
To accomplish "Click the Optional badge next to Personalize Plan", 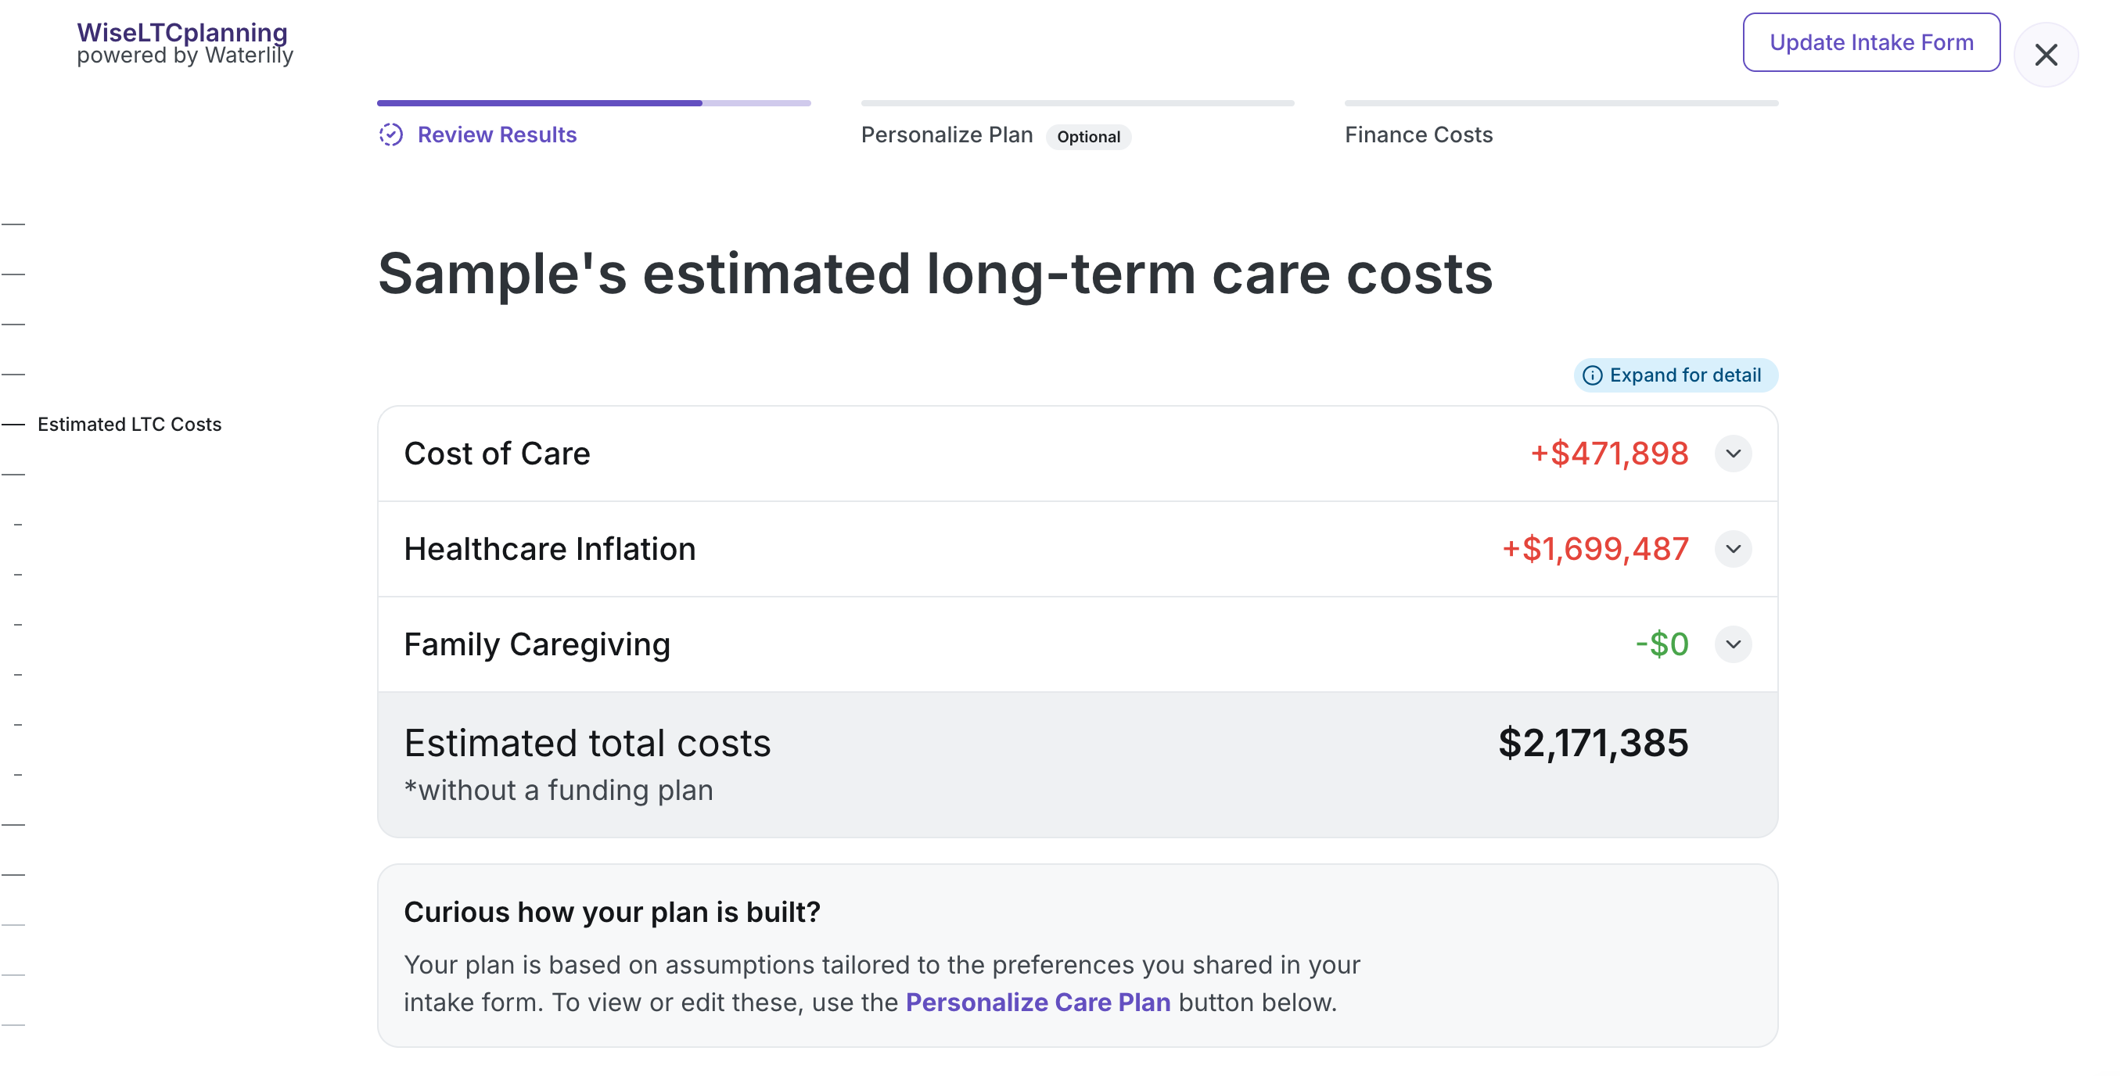I will [1088, 137].
